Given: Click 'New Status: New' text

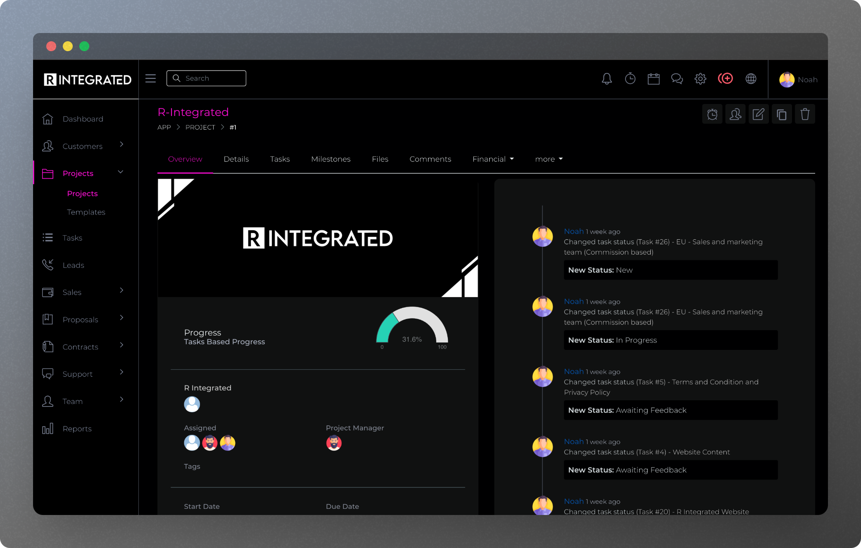Looking at the screenshot, I should tap(600, 270).
